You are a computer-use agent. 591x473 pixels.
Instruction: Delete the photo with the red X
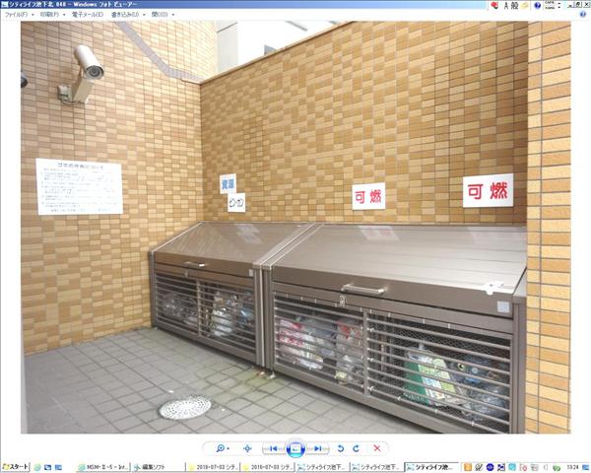click(x=376, y=448)
